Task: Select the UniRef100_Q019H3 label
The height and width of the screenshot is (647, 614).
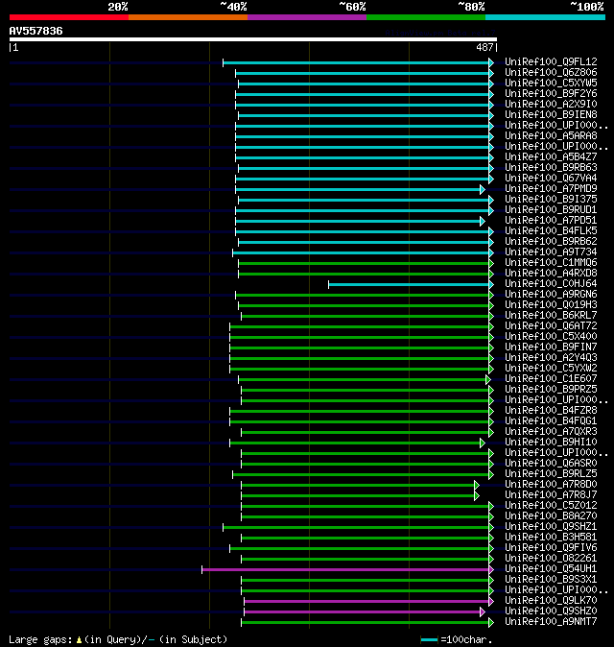Action: tap(551, 305)
